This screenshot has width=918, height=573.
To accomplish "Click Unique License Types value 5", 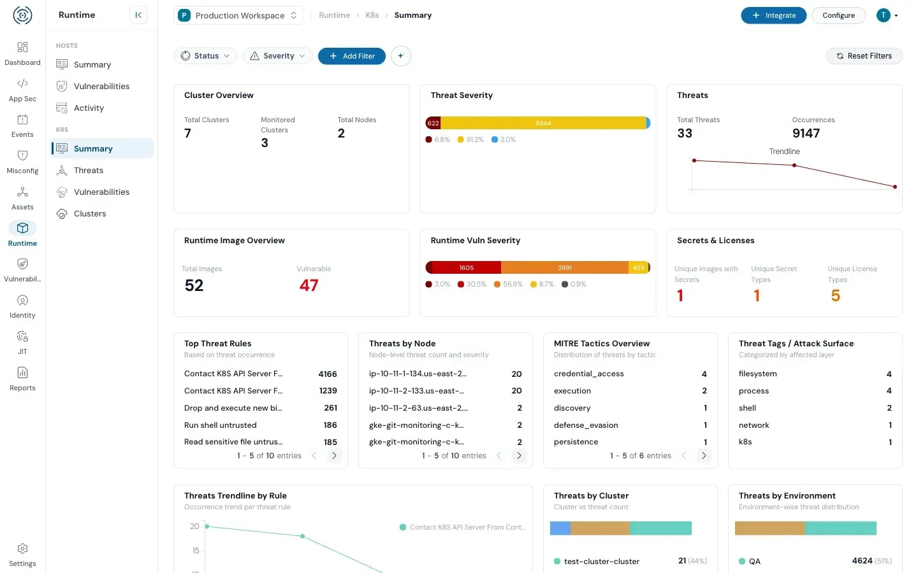I will [835, 295].
